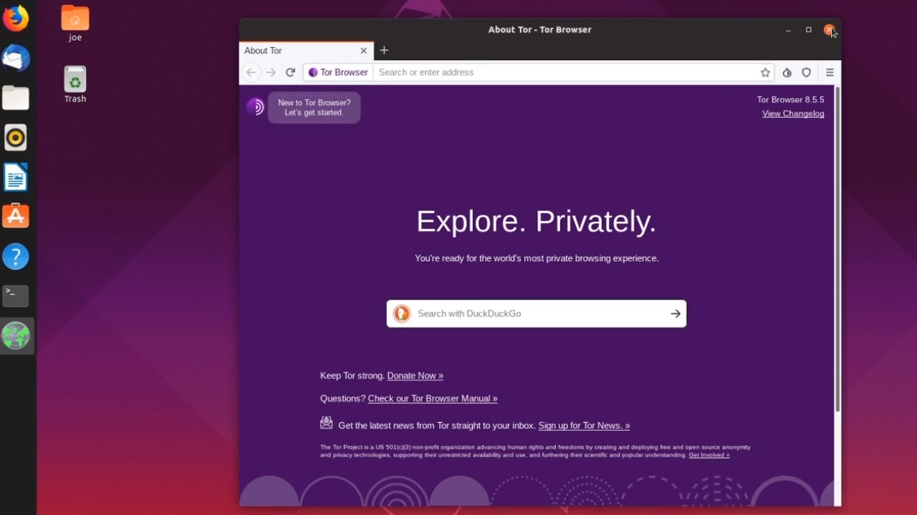
Task: Open a new tab with plus button
Action: pos(384,50)
